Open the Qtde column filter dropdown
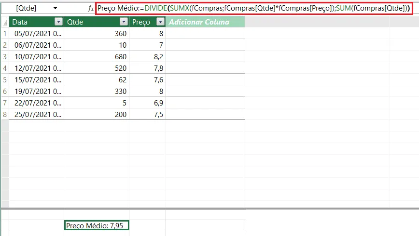 click(124, 22)
